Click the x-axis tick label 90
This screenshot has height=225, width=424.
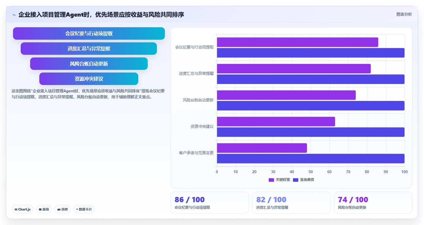tap(386, 172)
